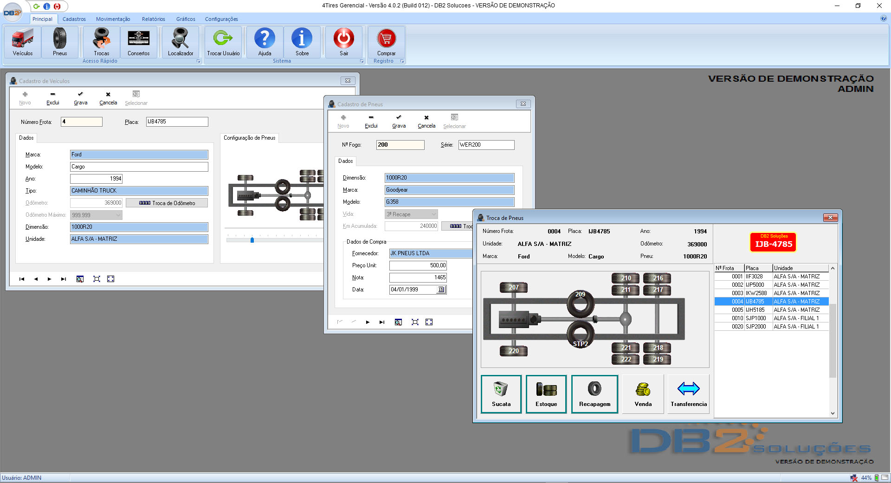Click the Venda button
The image size is (891, 483).
pos(643,394)
